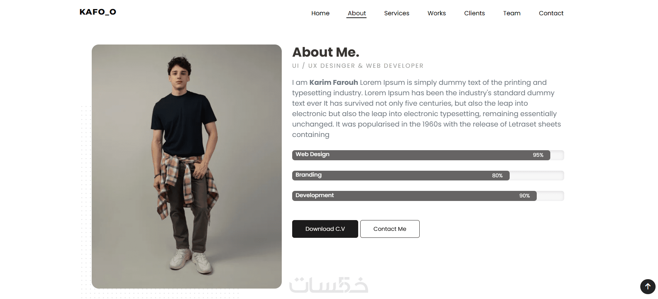Jump to the Team section

(x=512, y=13)
